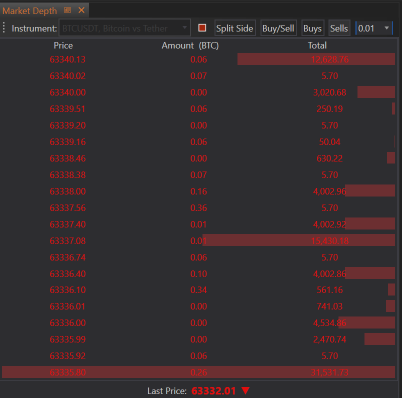
Task: Click the Total column header
Action: [317, 45]
